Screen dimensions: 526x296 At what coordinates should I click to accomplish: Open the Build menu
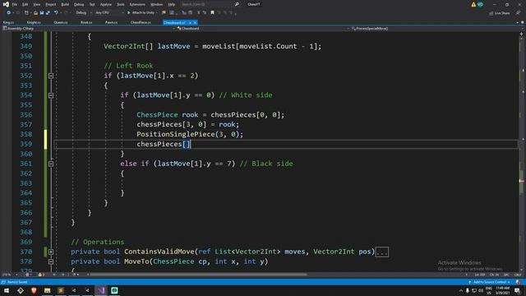pyautogui.click(x=65, y=4)
